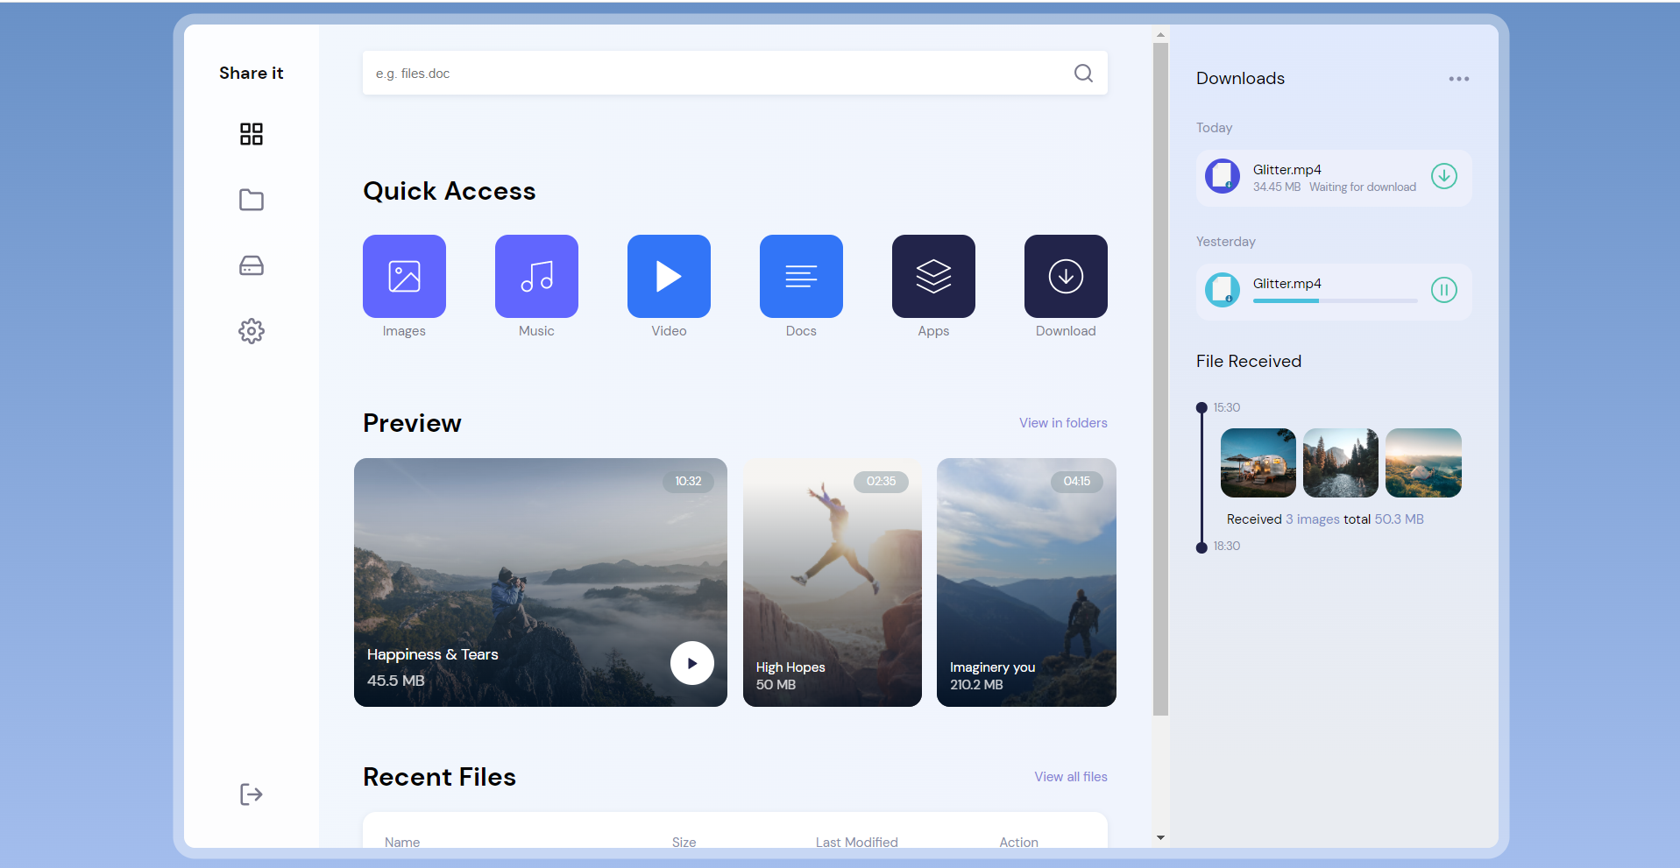Click the scrollbar down arrow
This screenshot has width=1680, height=868.
pyautogui.click(x=1160, y=838)
